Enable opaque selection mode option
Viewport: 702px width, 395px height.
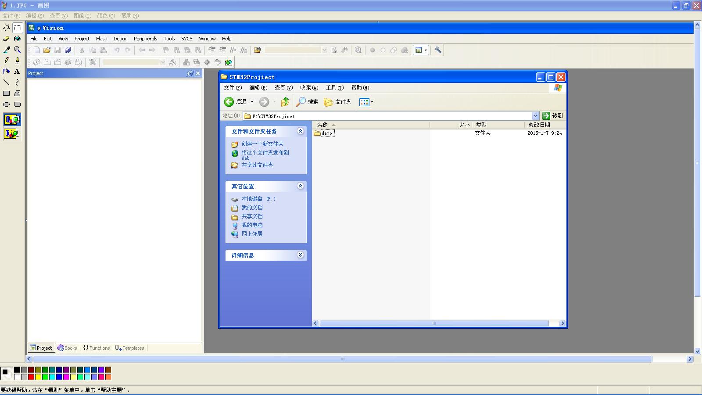[x=12, y=119]
